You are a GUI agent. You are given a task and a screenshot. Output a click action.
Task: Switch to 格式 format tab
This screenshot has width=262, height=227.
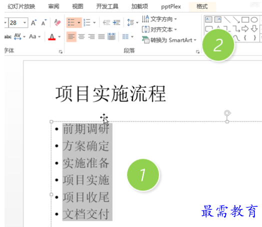pos(202,6)
